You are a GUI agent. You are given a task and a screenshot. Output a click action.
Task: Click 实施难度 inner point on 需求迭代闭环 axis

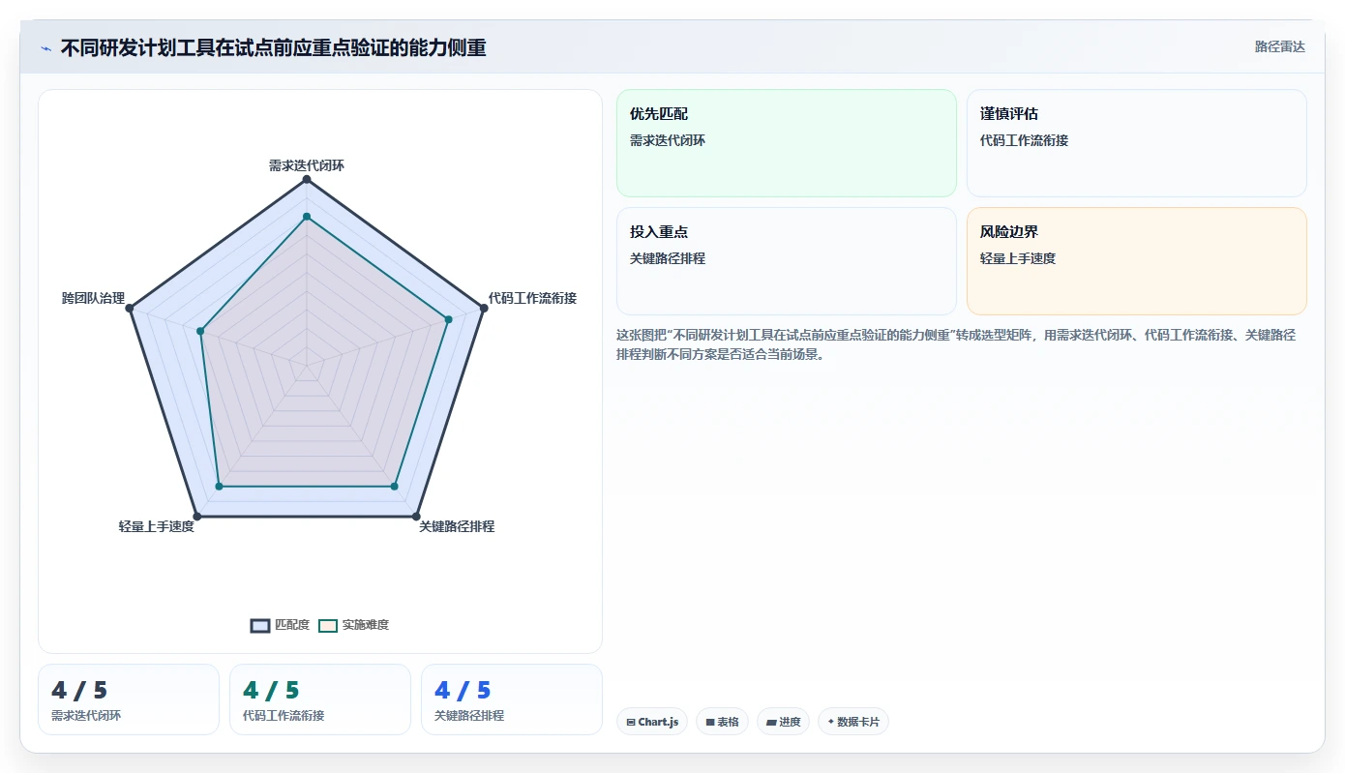pyautogui.click(x=307, y=217)
